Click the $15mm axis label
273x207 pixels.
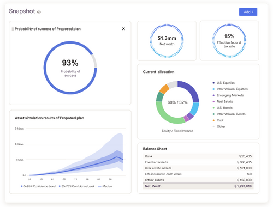coord(20,129)
